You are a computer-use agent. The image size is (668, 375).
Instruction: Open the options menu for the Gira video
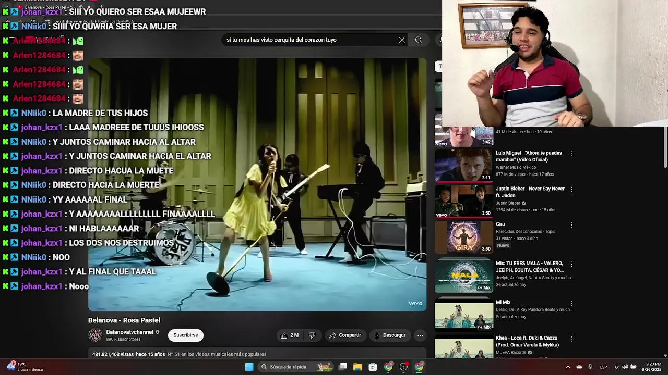[x=572, y=225]
